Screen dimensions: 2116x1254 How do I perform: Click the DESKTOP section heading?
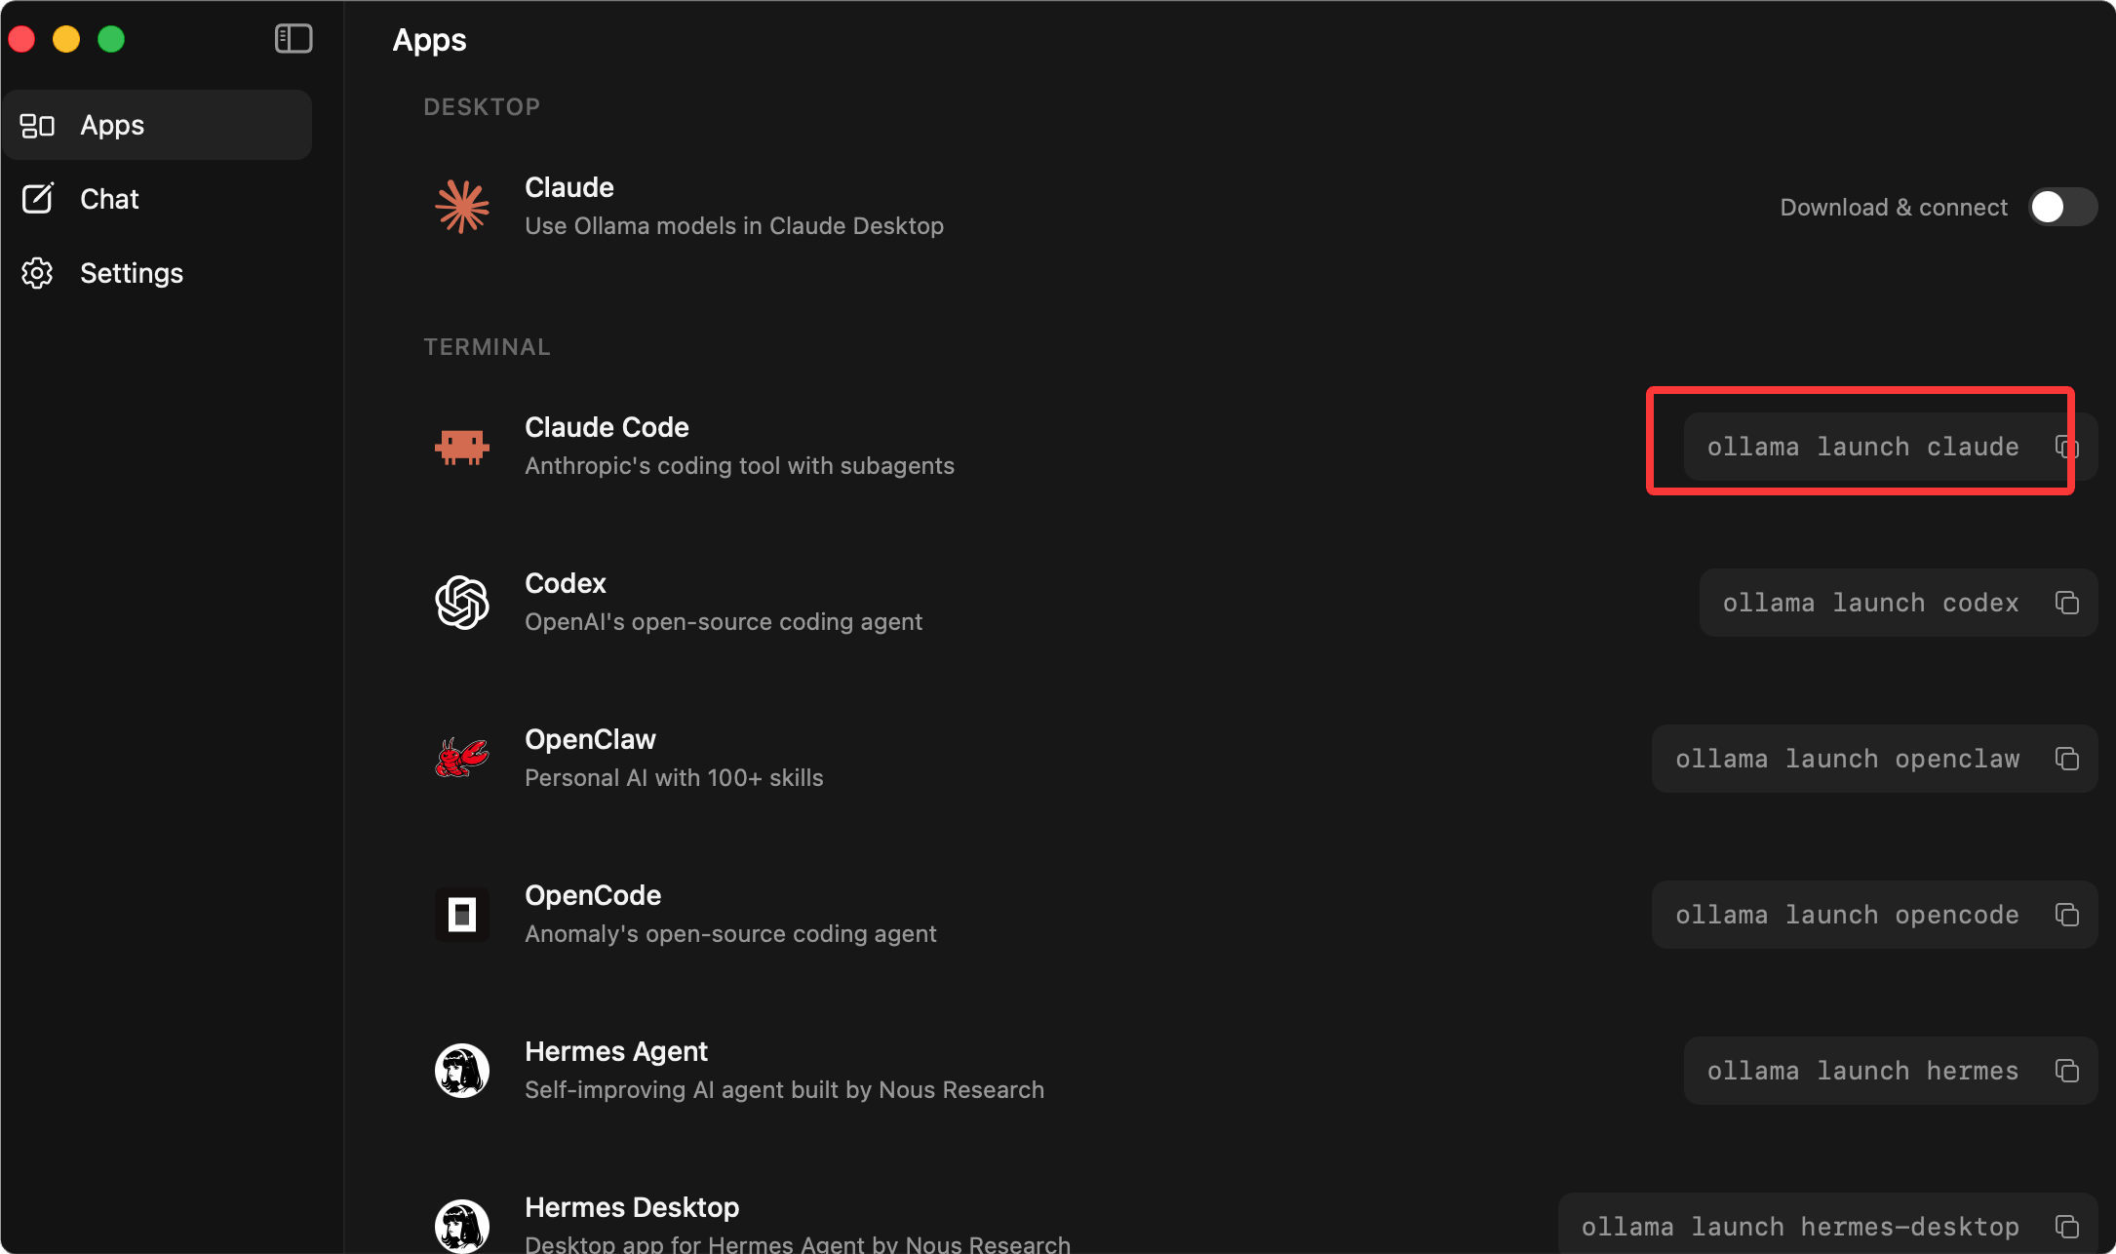click(x=482, y=106)
